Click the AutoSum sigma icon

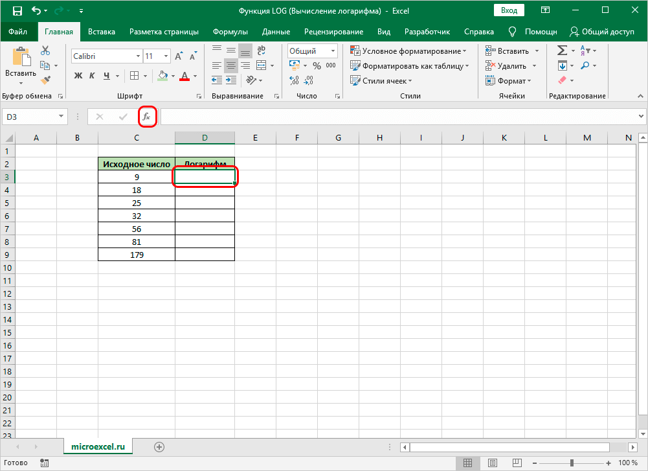(561, 51)
